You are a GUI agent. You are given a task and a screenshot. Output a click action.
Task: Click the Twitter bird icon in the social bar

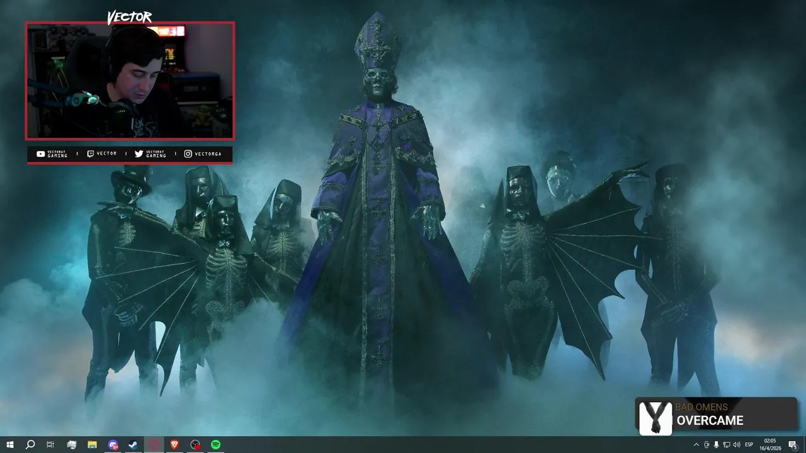[x=139, y=154]
